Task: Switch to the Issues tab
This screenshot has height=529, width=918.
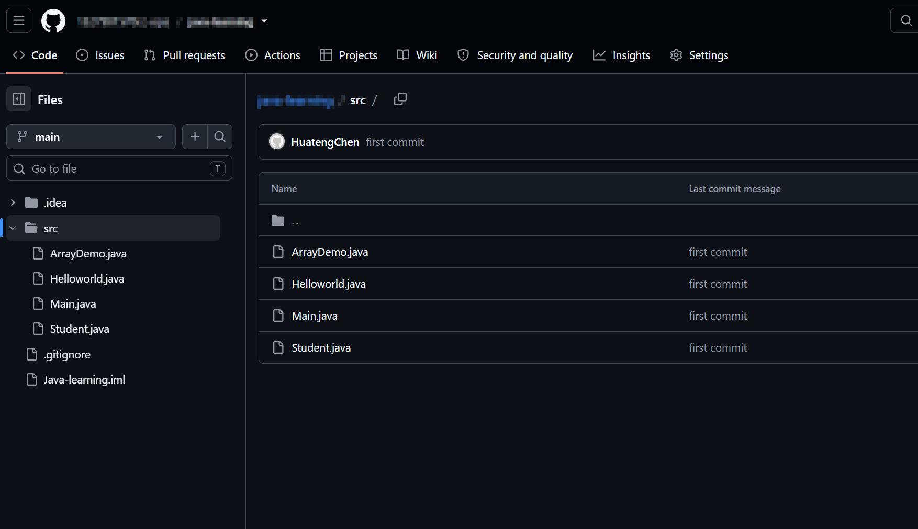Action: [100, 55]
